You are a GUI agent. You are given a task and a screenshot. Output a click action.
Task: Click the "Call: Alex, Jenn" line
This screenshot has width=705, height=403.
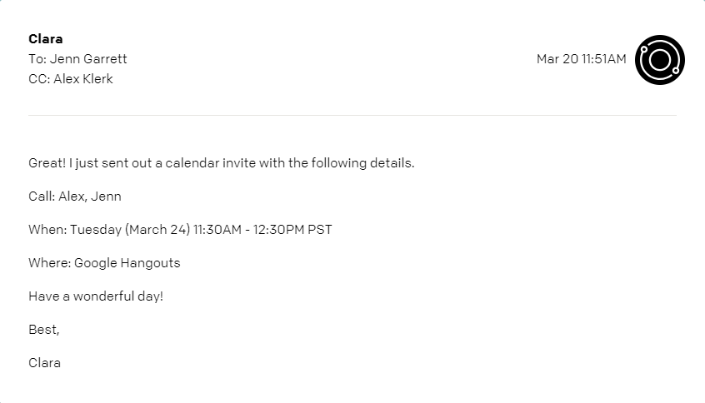point(75,197)
